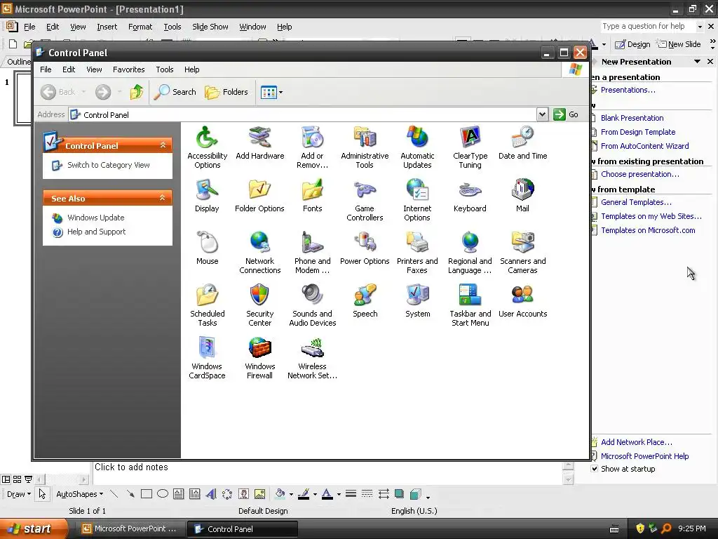Open Phone and Modem options icon
Screen dimensions: 718x539
312,252
